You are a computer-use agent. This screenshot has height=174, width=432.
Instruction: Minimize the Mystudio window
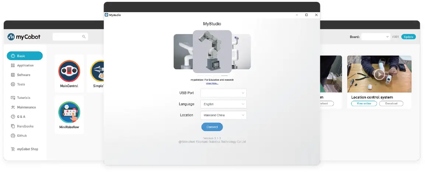297,15
